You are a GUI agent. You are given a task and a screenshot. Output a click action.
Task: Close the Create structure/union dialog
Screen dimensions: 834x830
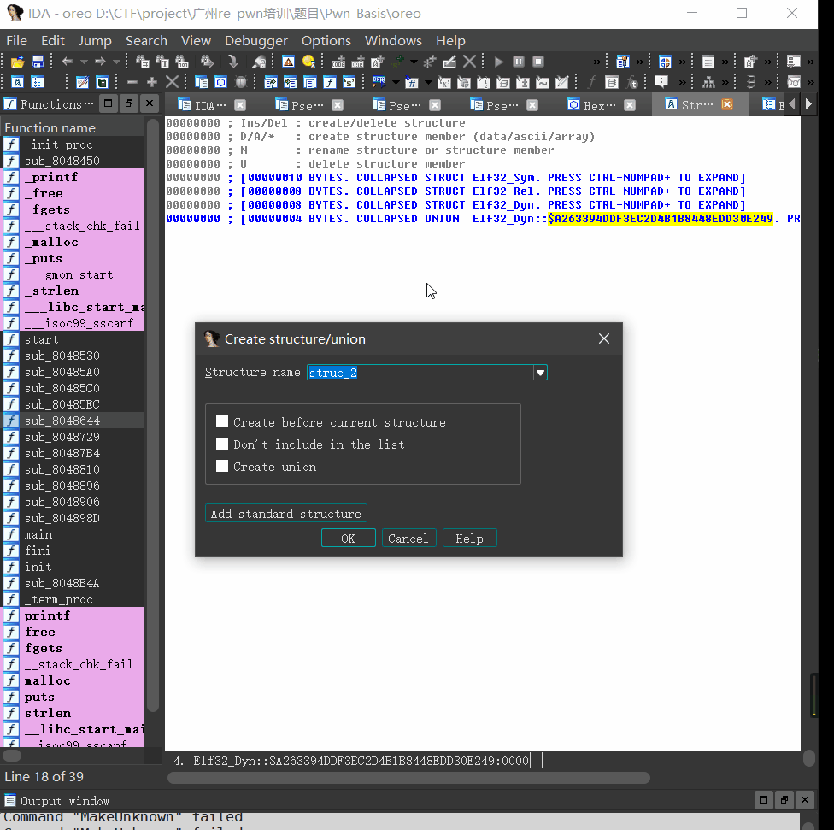(603, 338)
